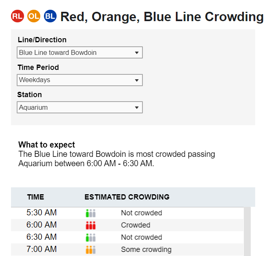Click the orange OL Orange Line badge
The image size is (267, 256).
(x=34, y=16)
